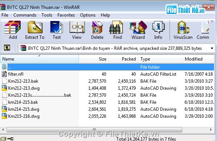Open the Commands menu
Screen dimensions: 217x141
click(25, 15)
